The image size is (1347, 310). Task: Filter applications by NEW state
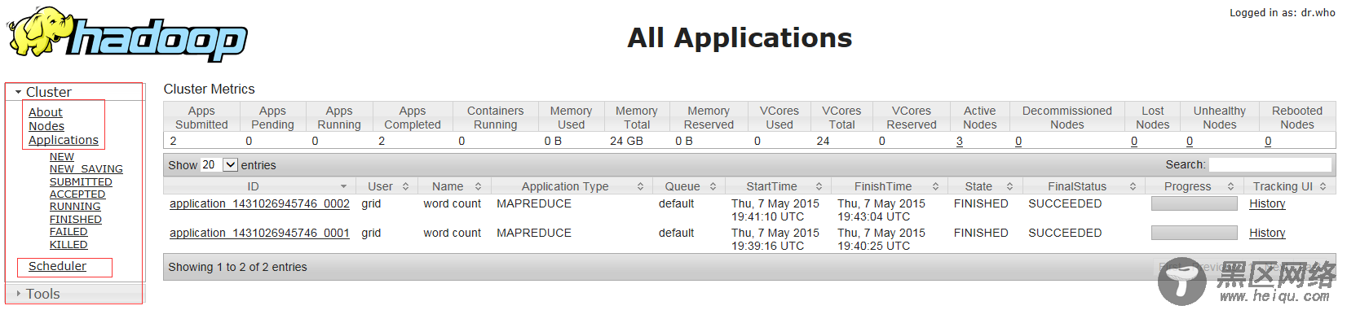[62, 157]
